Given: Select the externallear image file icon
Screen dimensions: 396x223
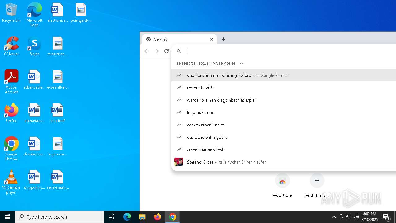Looking at the screenshot, I should click(58, 80).
